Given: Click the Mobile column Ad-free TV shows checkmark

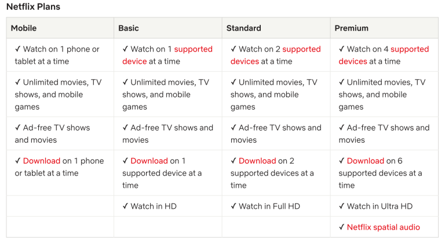Looking at the screenshot, I should coord(18,128).
